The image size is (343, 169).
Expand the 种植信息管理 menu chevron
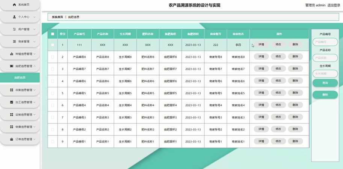coord(34,54)
